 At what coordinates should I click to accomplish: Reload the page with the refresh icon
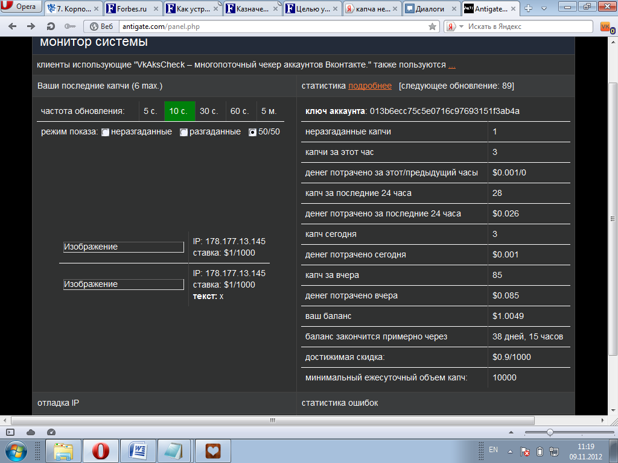(51, 27)
